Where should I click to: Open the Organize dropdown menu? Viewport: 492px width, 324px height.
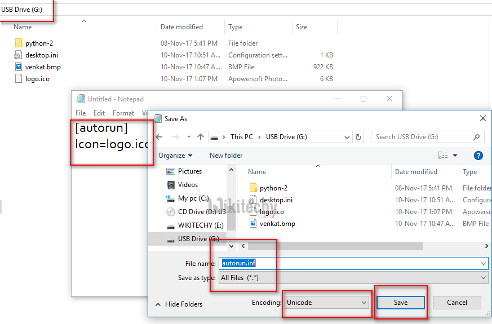click(x=175, y=156)
